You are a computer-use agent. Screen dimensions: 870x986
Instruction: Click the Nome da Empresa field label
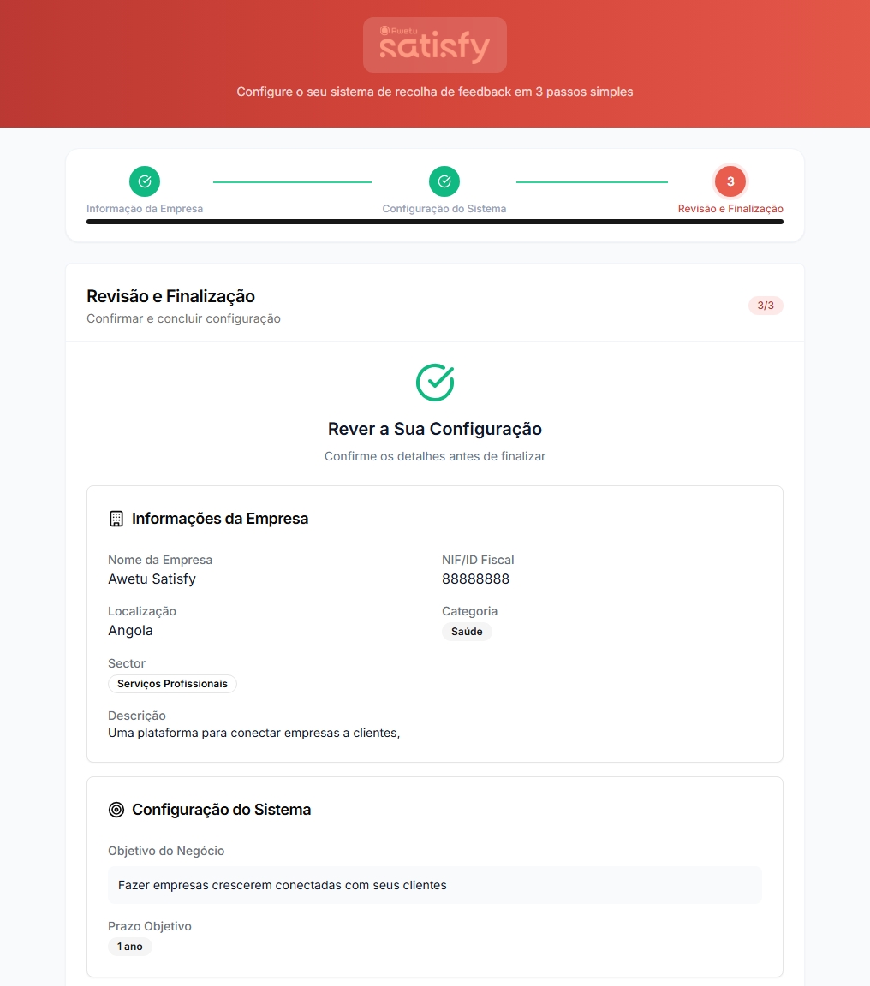160,561
